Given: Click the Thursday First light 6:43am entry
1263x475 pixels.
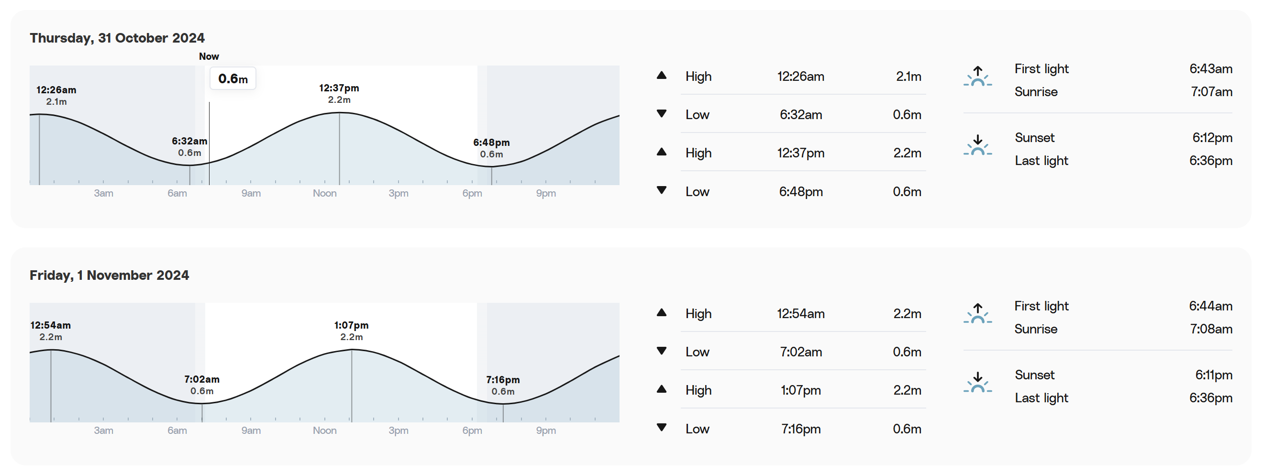Looking at the screenshot, I should (x=1123, y=68).
